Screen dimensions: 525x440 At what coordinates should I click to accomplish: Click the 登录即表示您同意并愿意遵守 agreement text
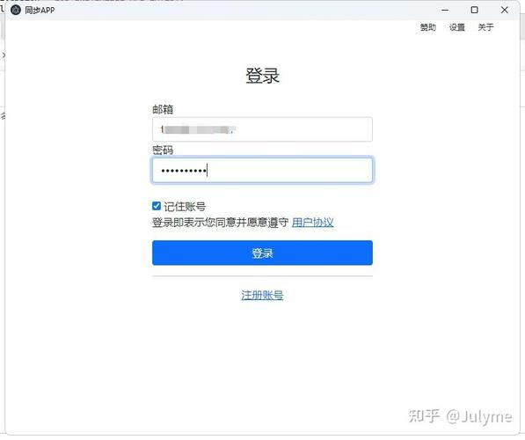point(221,222)
